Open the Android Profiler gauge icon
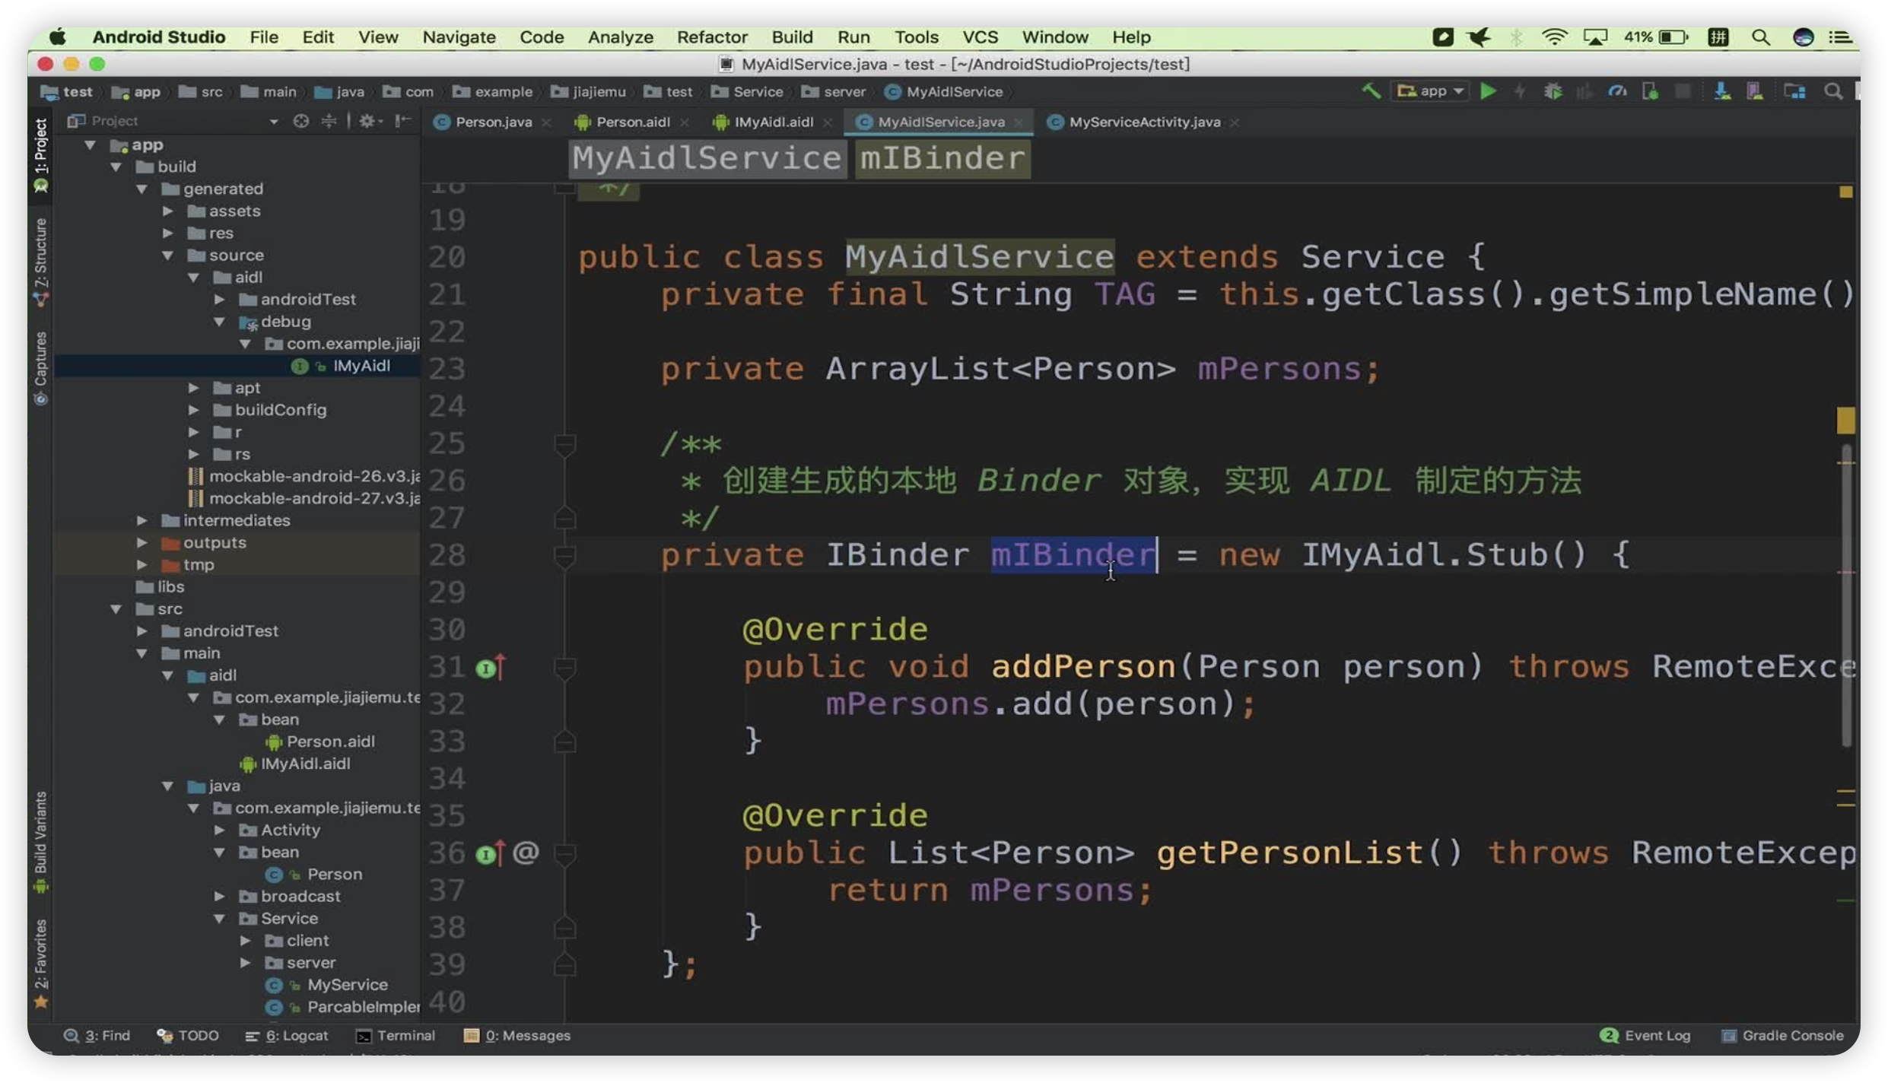Viewport: 1888px width, 1083px height. 1617,92
